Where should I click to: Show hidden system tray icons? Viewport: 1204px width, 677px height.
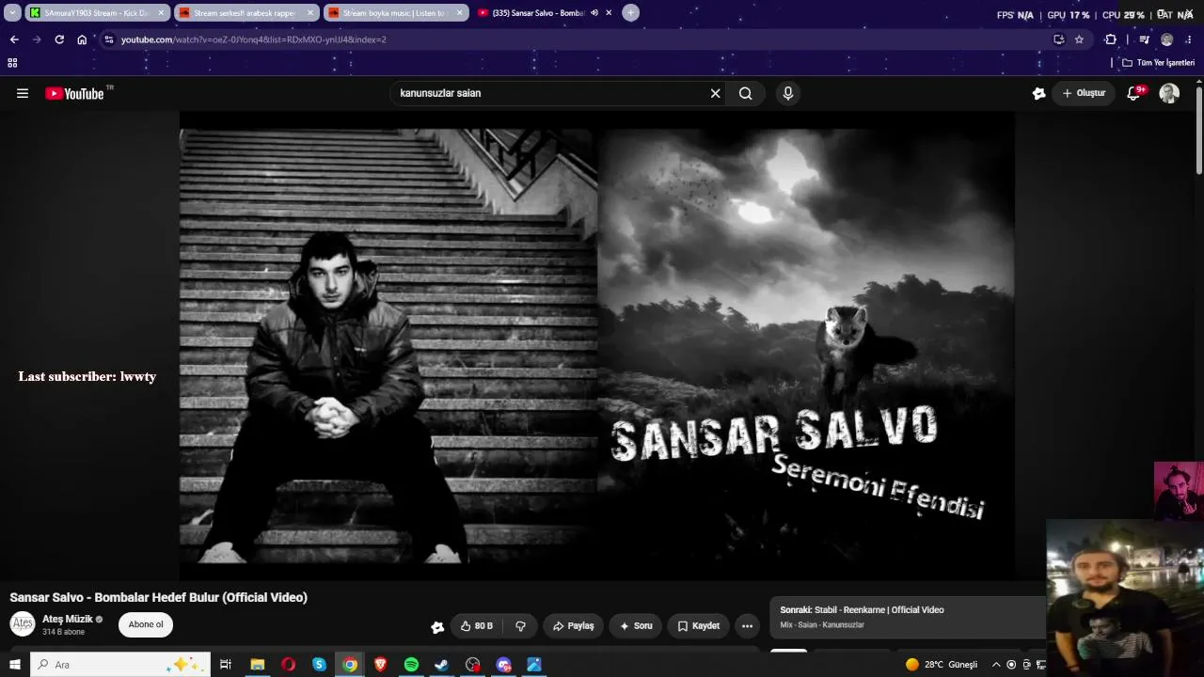point(996,665)
